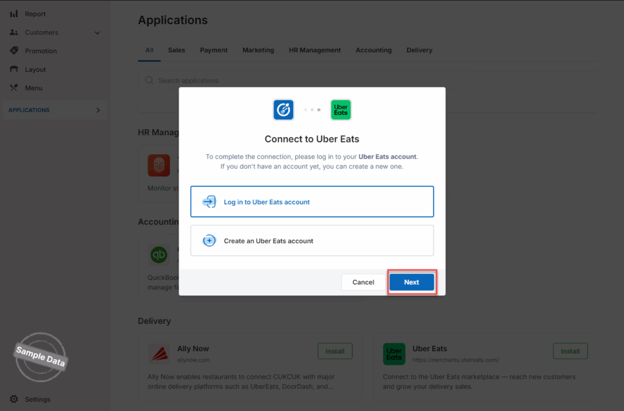Select Log in to Uber Eats account option
Image resolution: width=624 pixels, height=411 pixels.
(x=311, y=202)
